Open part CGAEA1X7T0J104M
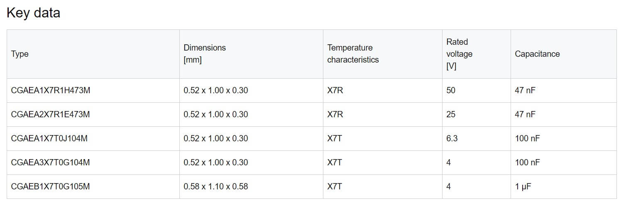626x208 pixels. [49, 138]
